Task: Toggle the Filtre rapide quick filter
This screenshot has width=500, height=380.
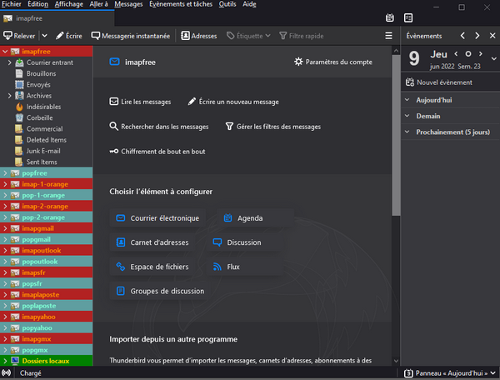Action: tap(302, 36)
